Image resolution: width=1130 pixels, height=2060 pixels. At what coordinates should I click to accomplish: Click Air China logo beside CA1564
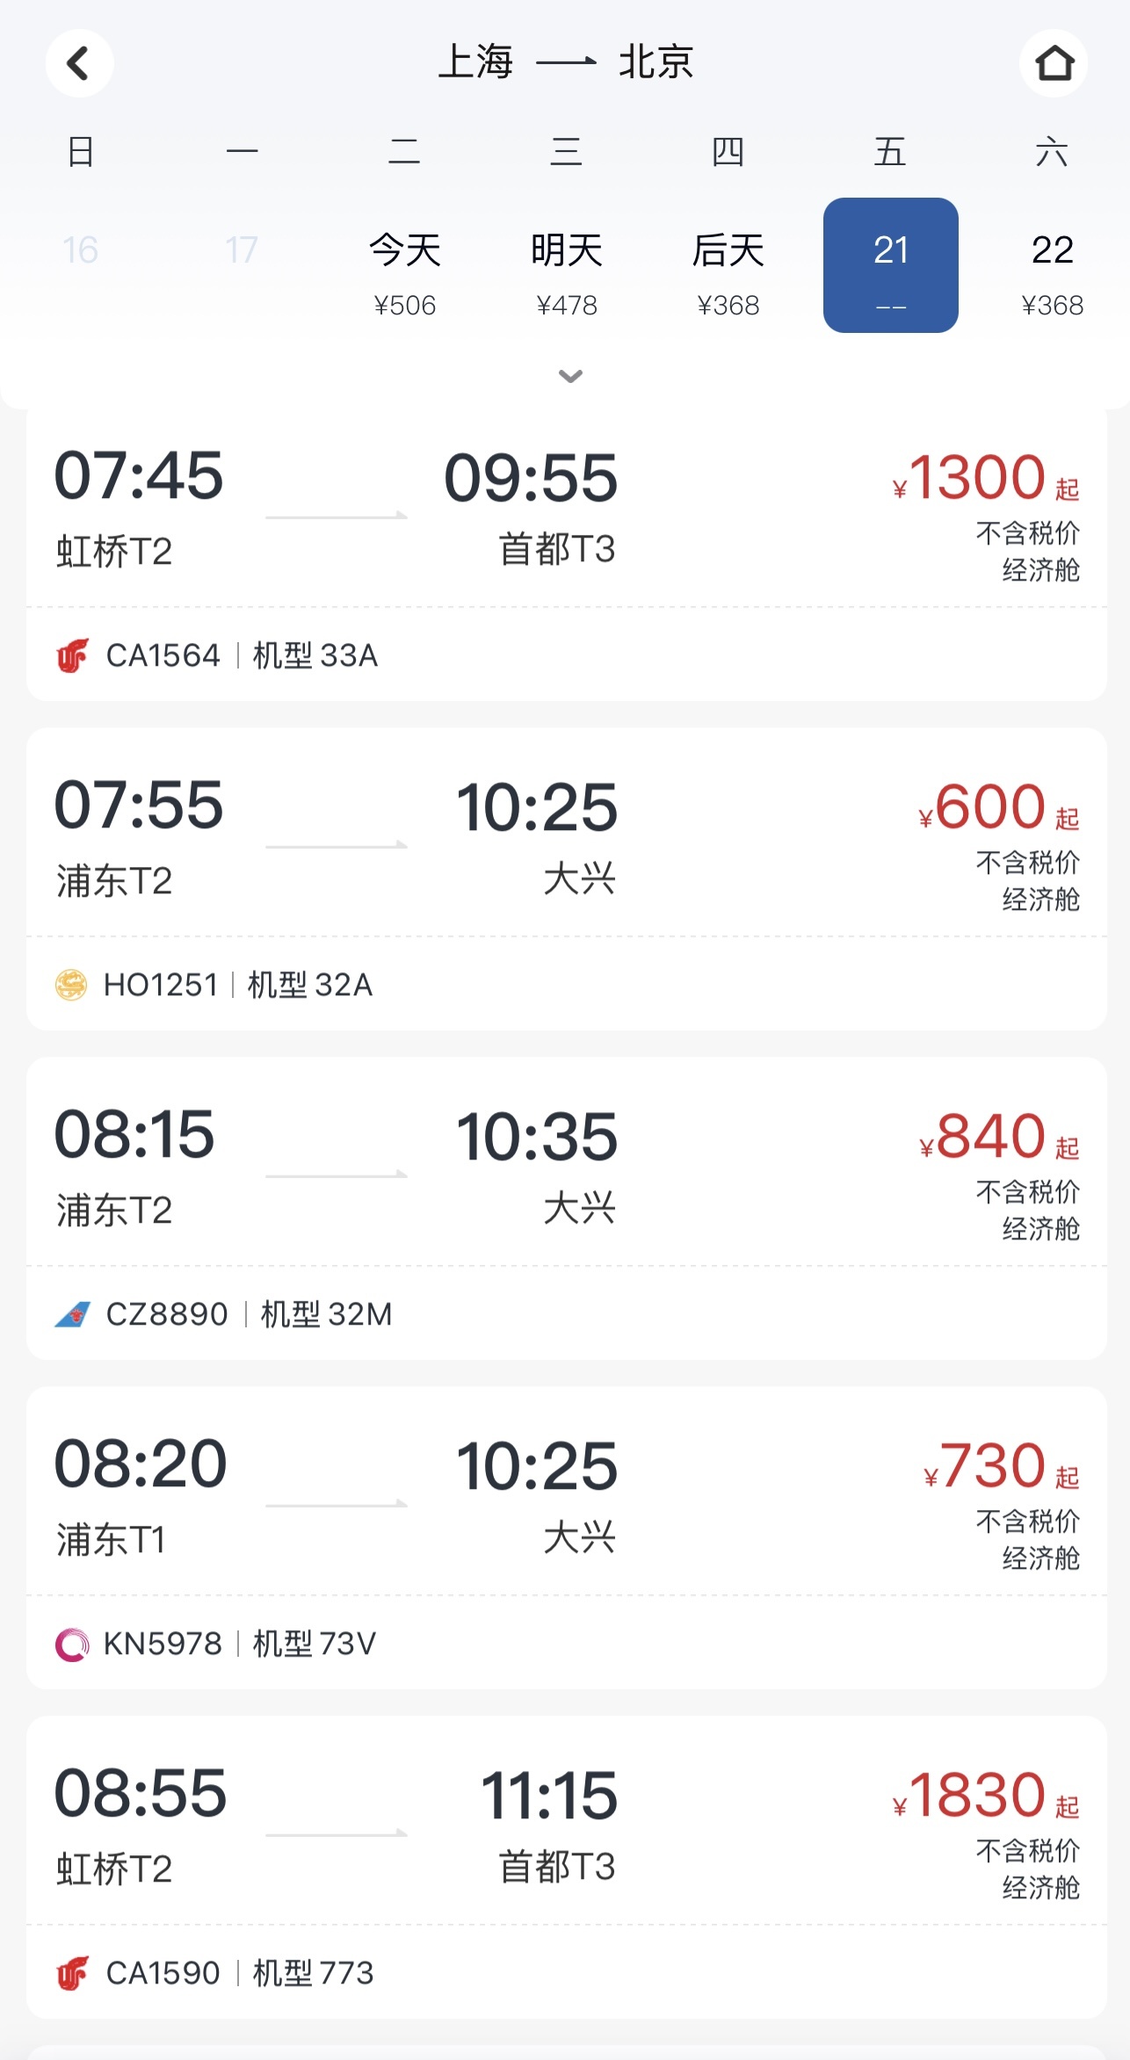[73, 655]
